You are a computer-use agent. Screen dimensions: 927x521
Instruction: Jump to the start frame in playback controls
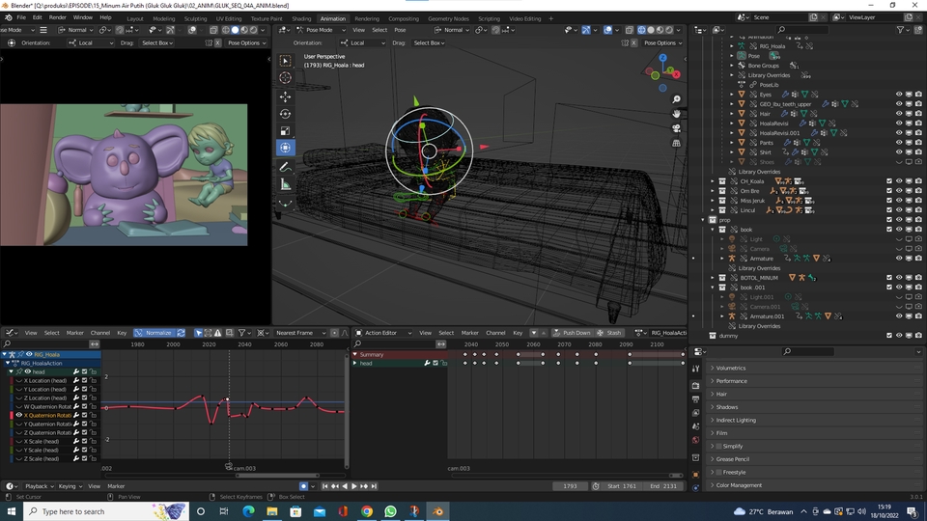[324, 486]
